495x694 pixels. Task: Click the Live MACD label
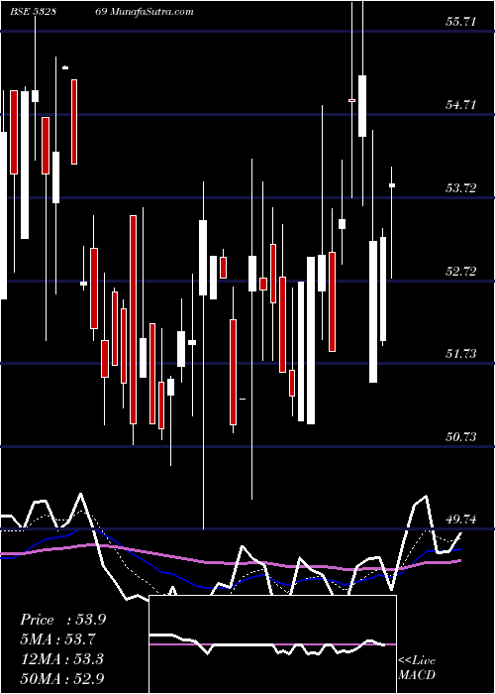[417, 667]
